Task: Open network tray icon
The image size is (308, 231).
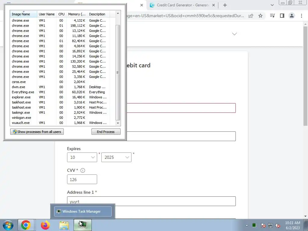Action: (x=270, y=225)
